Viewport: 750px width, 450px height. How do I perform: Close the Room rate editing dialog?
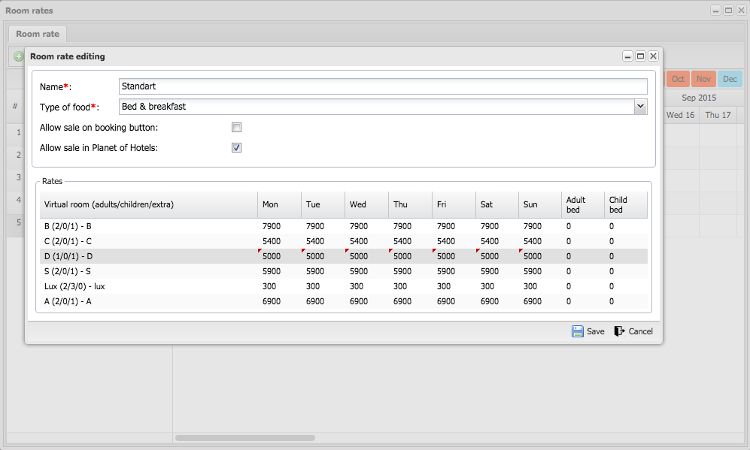coord(654,56)
